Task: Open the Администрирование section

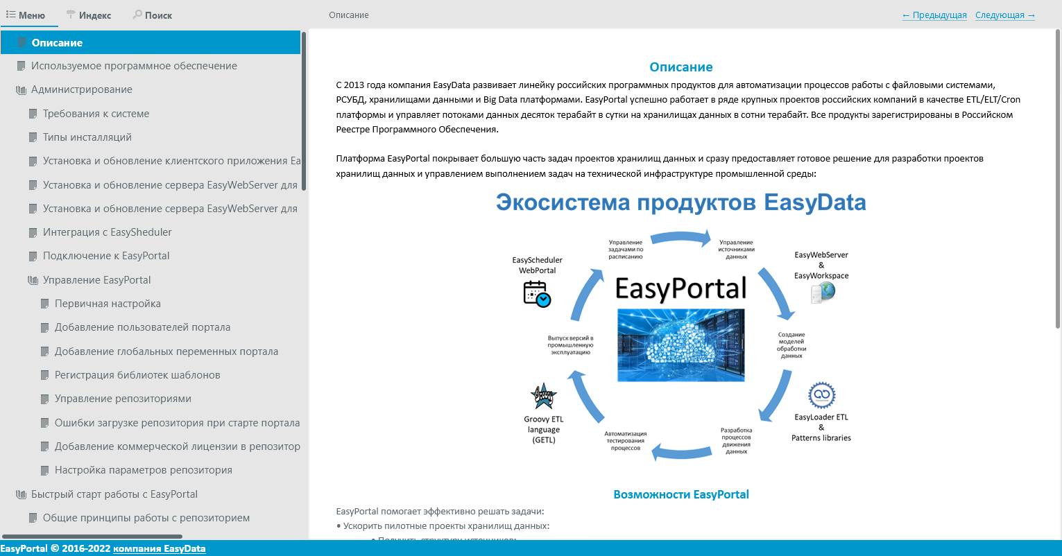Action: (x=82, y=89)
